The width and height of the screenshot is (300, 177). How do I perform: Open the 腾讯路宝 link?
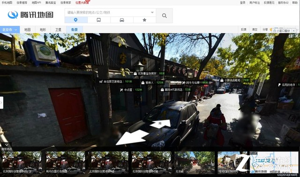coord(51,3)
